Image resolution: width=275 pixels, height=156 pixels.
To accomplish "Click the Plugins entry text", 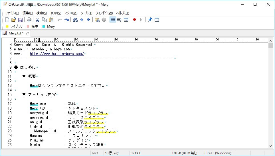I will [x=37, y=140].
